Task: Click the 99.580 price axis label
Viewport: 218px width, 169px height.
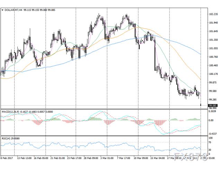Action: pos(212,91)
